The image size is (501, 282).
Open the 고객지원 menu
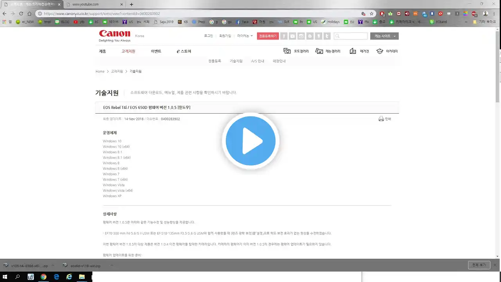(x=128, y=51)
